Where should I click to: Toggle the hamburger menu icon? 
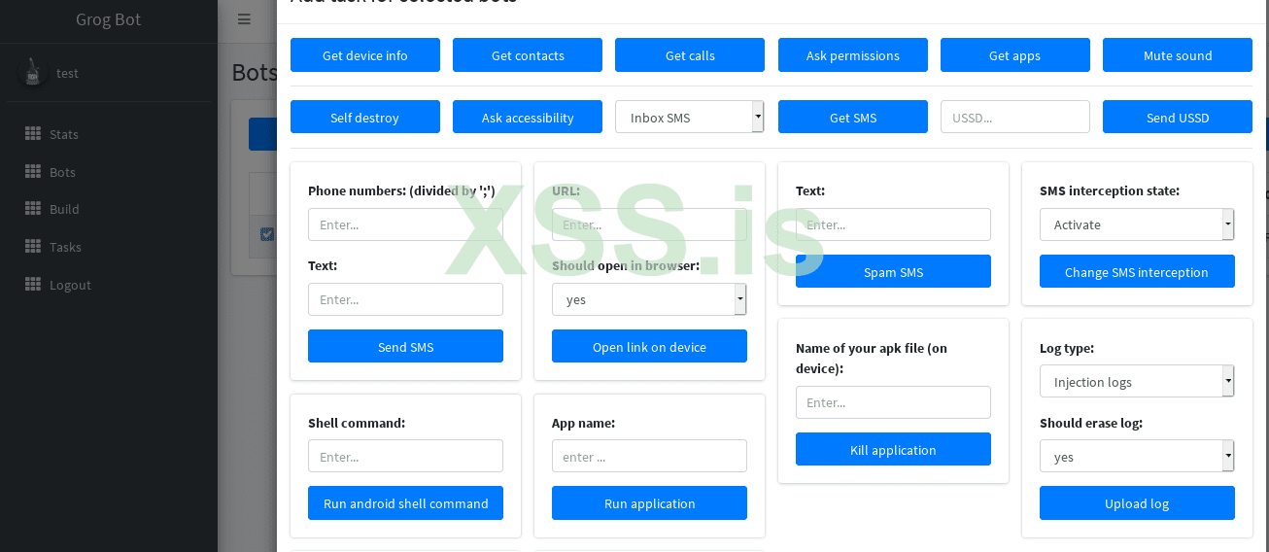click(x=244, y=19)
